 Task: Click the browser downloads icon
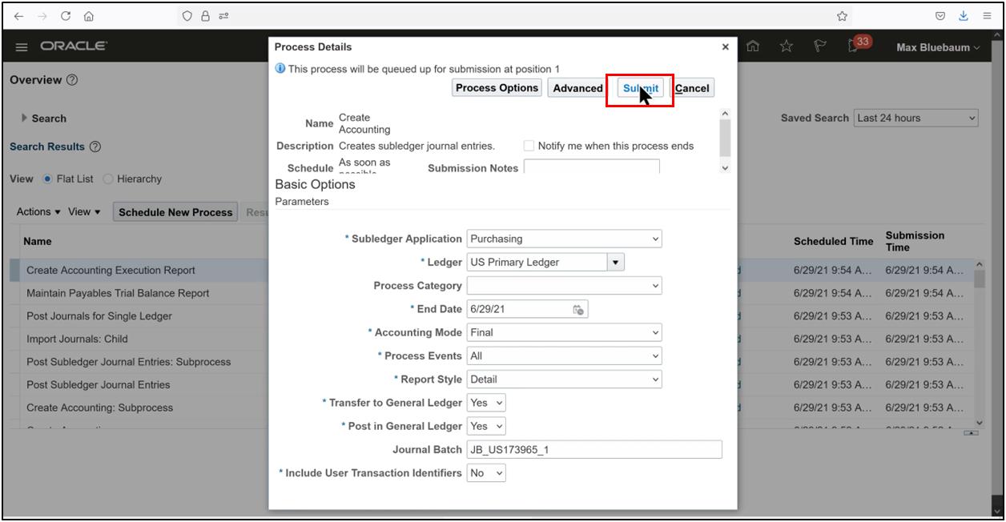[963, 15]
